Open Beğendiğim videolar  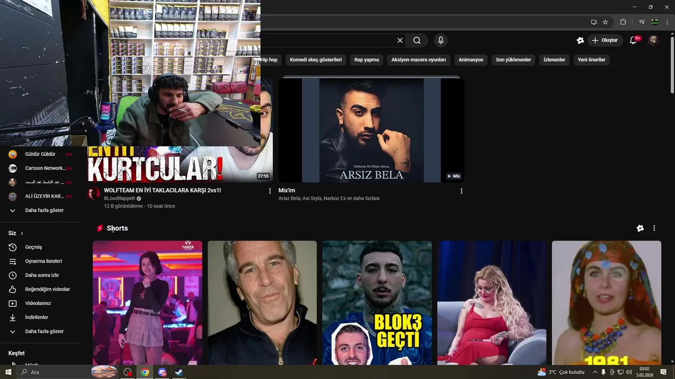(x=40, y=290)
